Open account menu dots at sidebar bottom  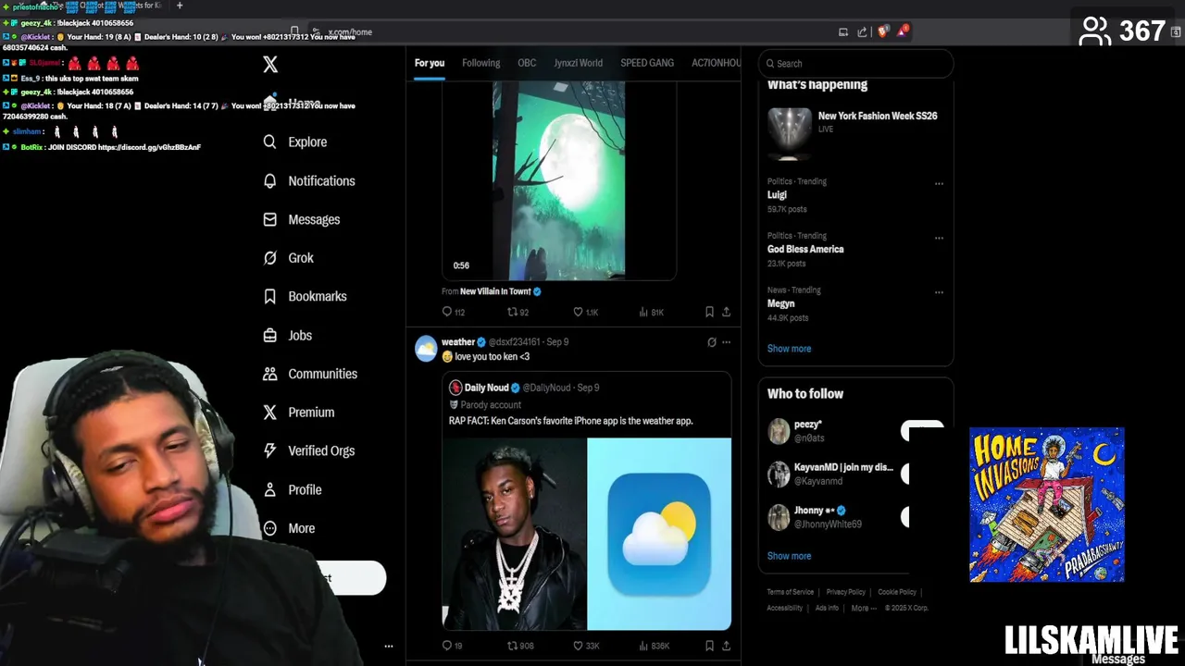click(x=389, y=647)
